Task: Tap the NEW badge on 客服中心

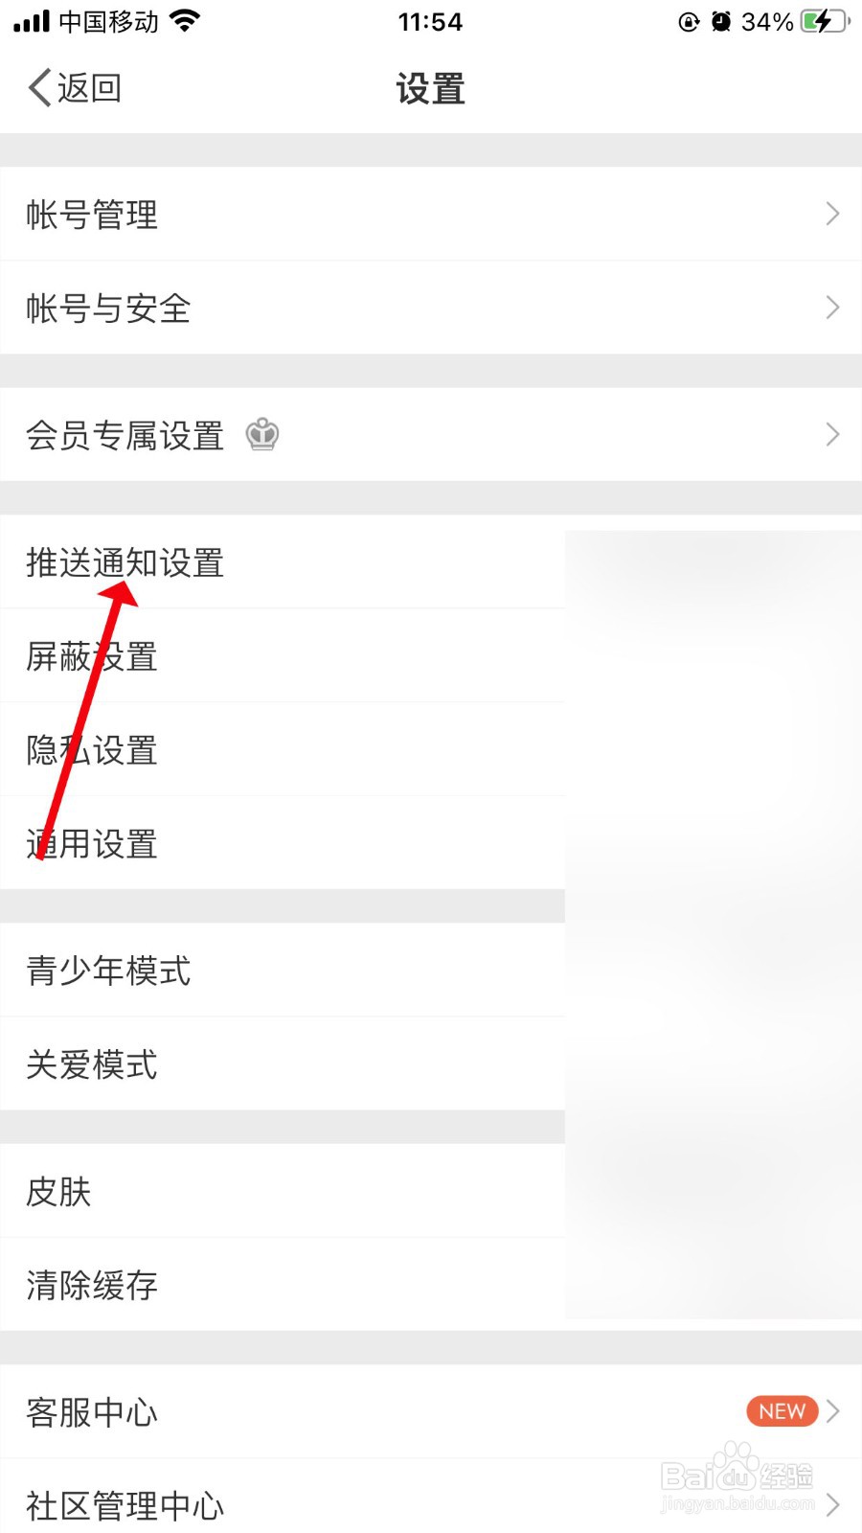Action: [x=782, y=1411]
